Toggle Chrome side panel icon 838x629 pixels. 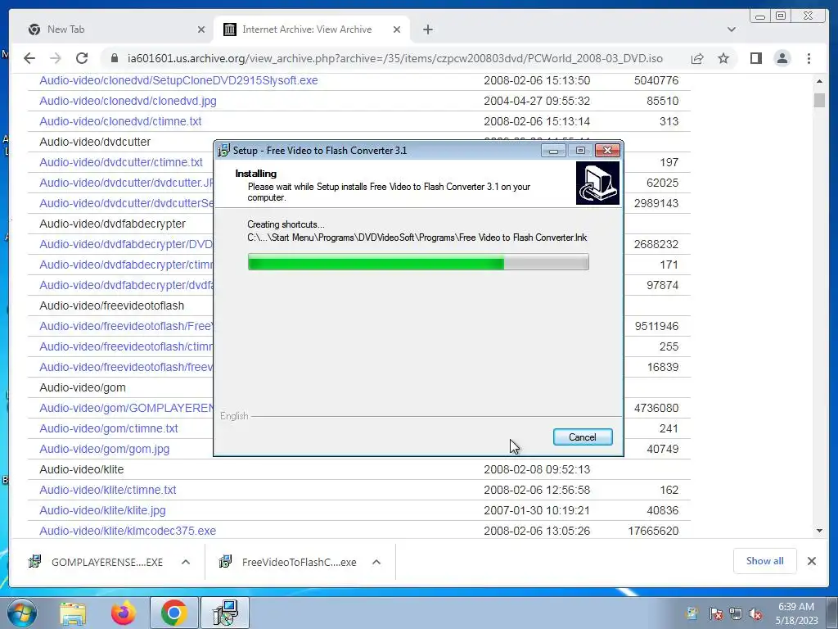click(x=755, y=58)
